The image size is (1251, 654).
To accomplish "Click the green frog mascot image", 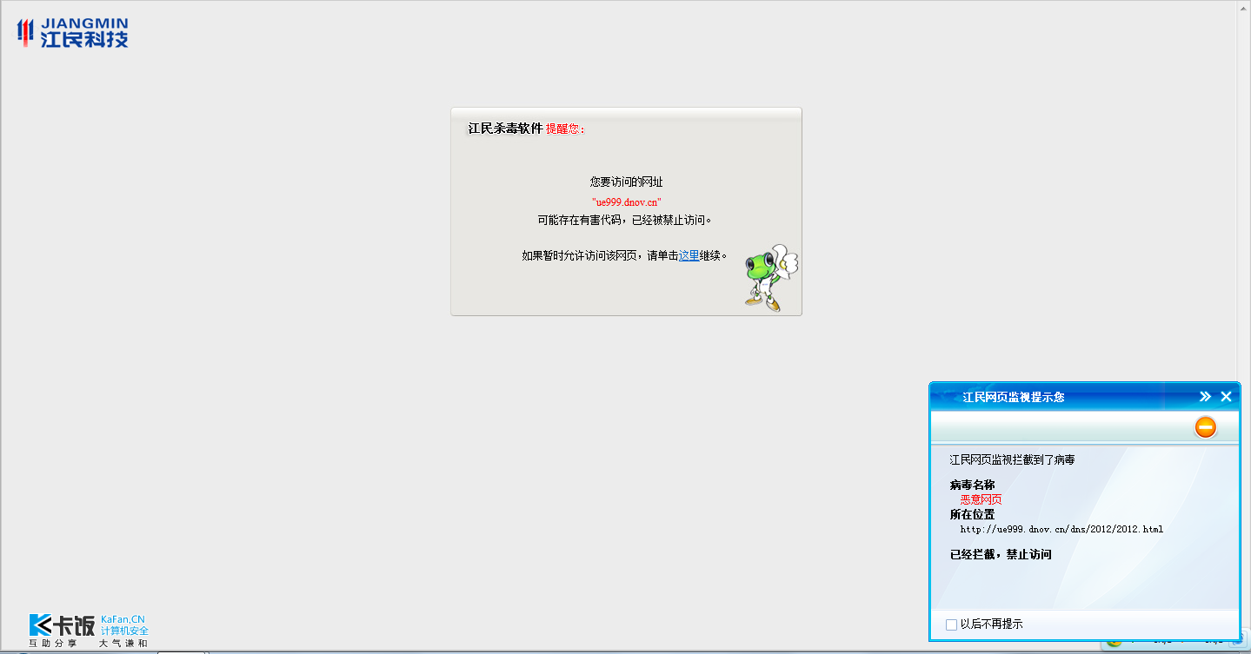I will click(x=770, y=277).
